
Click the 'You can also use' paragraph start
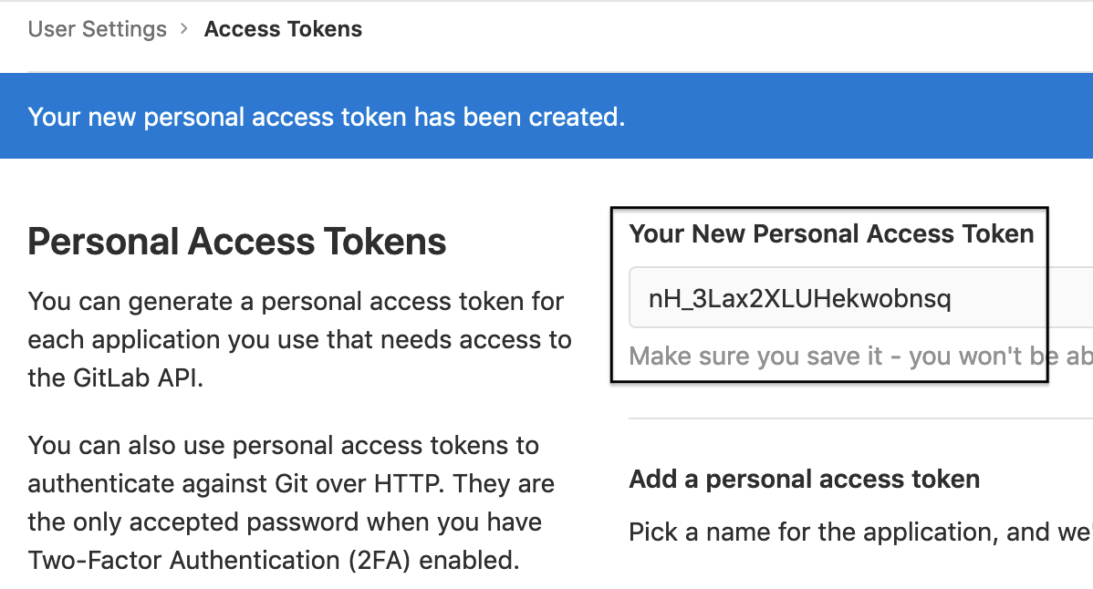pyautogui.click(x=119, y=446)
